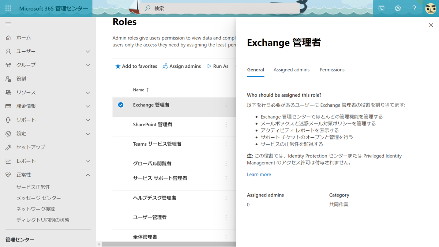The width and height of the screenshot is (439, 247).
Task: Click the roles list horizontal scrollbar
Action: pyautogui.click(x=169, y=244)
